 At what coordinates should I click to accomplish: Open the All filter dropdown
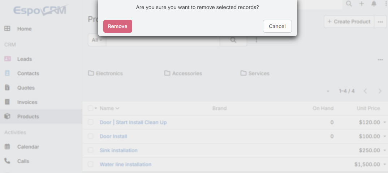[x=97, y=40]
